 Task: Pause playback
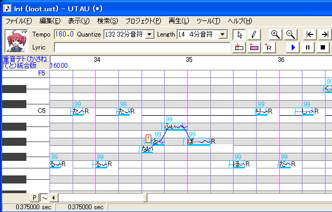point(308,47)
